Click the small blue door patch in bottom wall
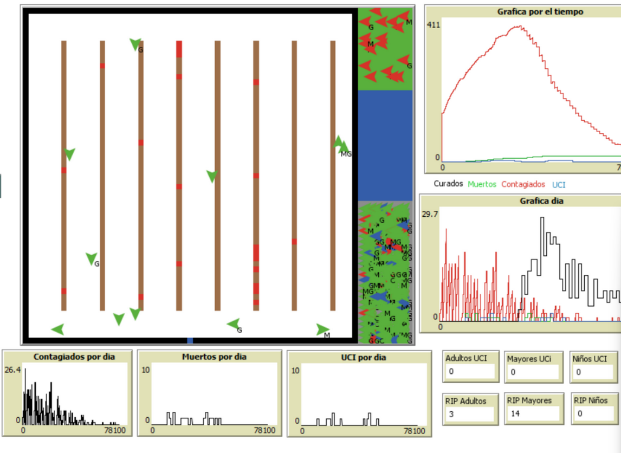Viewport: 621px width, 453px height. [x=190, y=341]
